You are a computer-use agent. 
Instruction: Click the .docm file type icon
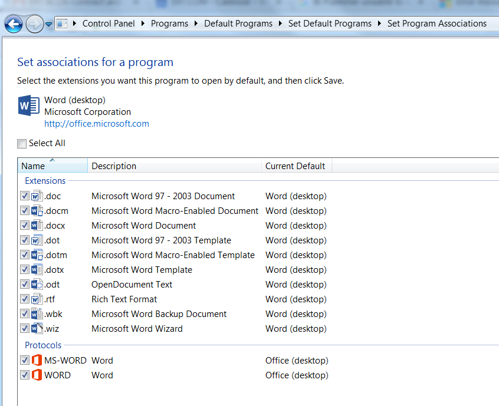click(x=37, y=210)
